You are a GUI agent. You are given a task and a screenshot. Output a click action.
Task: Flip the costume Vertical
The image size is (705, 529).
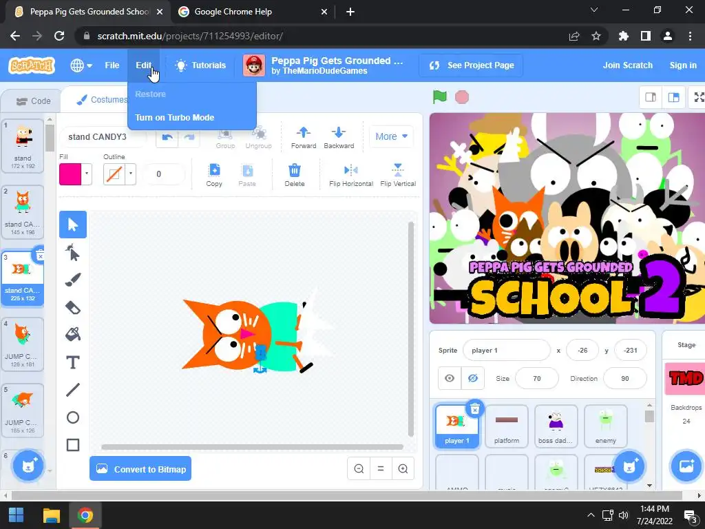(x=398, y=176)
